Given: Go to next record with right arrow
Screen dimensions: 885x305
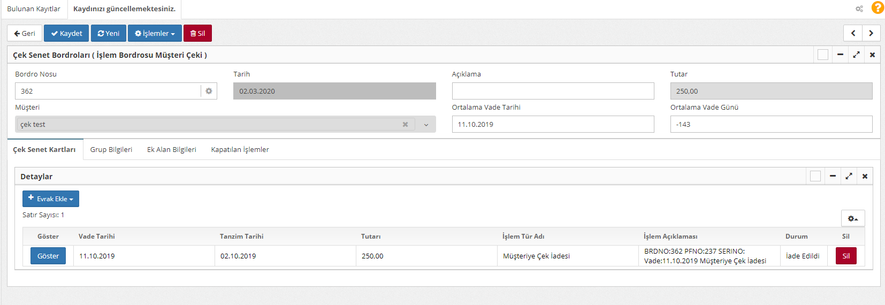Looking at the screenshot, I should (x=871, y=33).
